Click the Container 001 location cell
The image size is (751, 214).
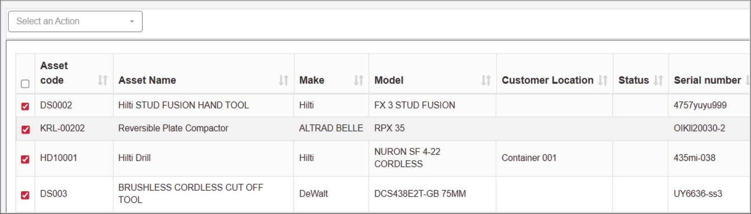(529, 158)
